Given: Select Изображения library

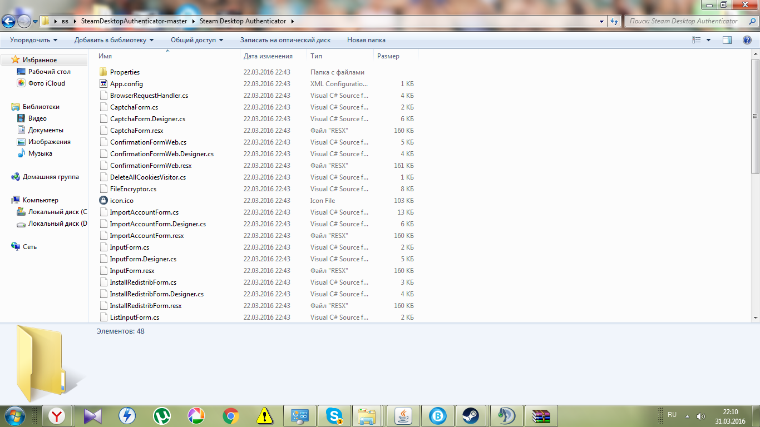Looking at the screenshot, I should point(50,142).
